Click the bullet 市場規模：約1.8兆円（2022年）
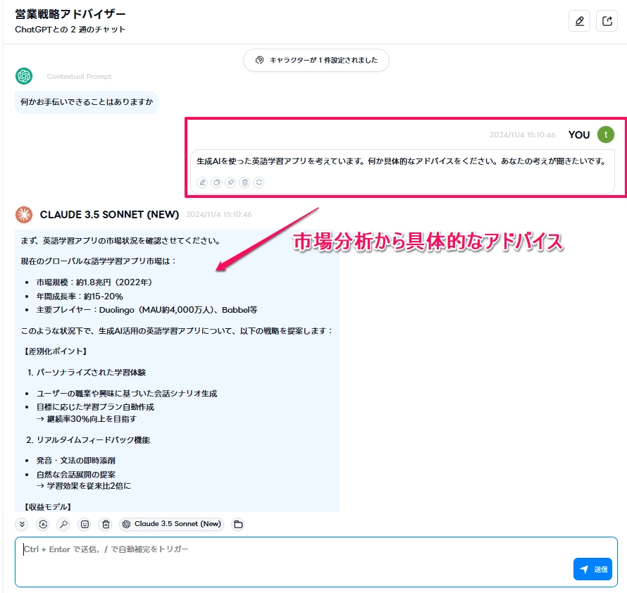627x593 pixels. coord(94,282)
